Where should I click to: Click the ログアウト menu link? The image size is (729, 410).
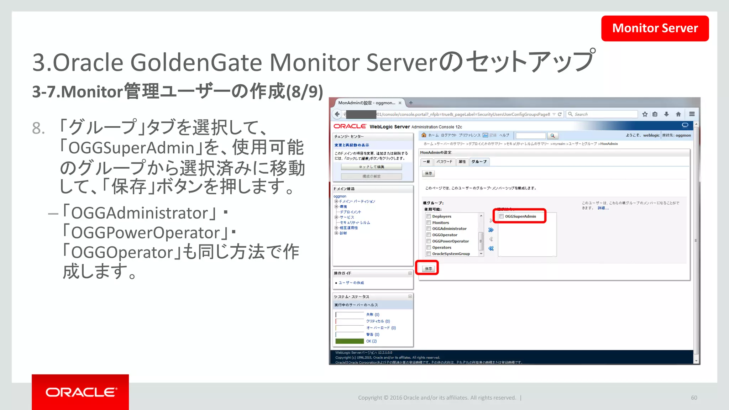click(x=449, y=135)
